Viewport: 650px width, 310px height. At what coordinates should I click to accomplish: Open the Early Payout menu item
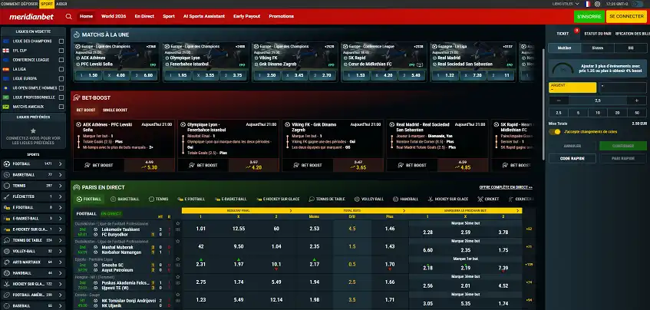(246, 17)
